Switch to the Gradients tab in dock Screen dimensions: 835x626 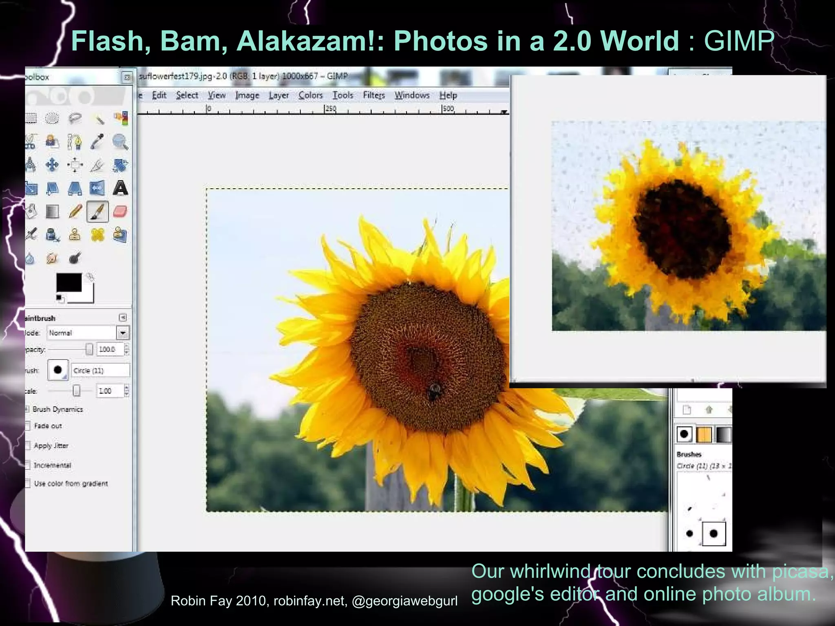click(x=724, y=434)
